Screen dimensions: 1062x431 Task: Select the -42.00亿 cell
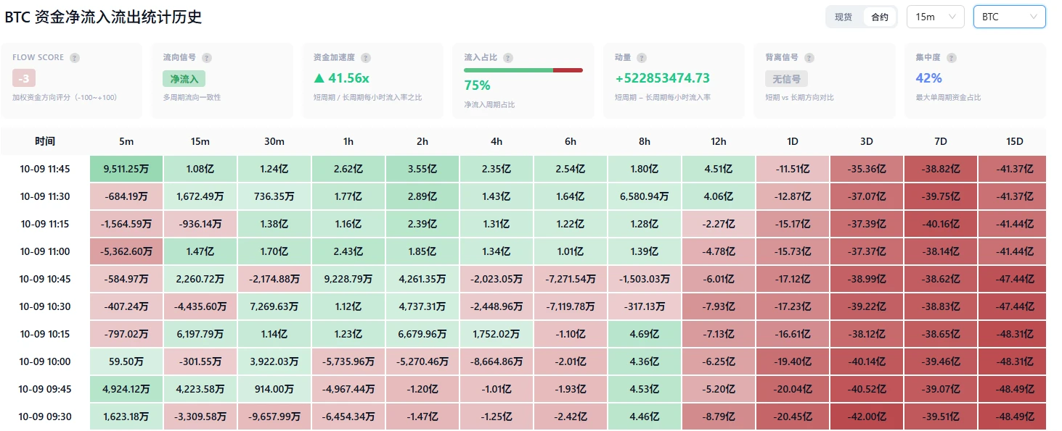point(867,417)
